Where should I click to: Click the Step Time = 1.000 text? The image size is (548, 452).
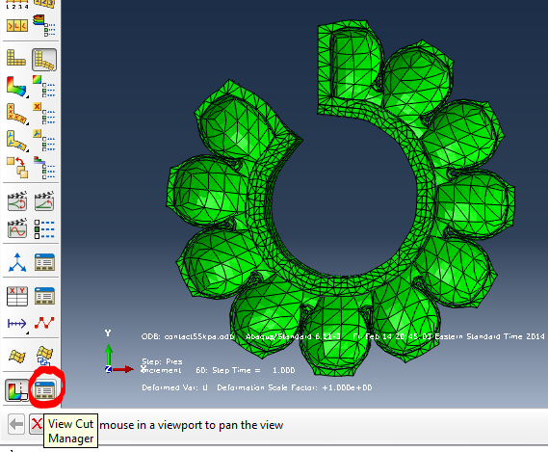point(253,370)
